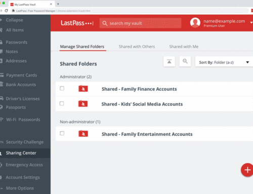Check the Kids' Social Media Accounts checkbox
Image resolution: width=253 pixels, height=194 pixels.
[x=62, y=103]
